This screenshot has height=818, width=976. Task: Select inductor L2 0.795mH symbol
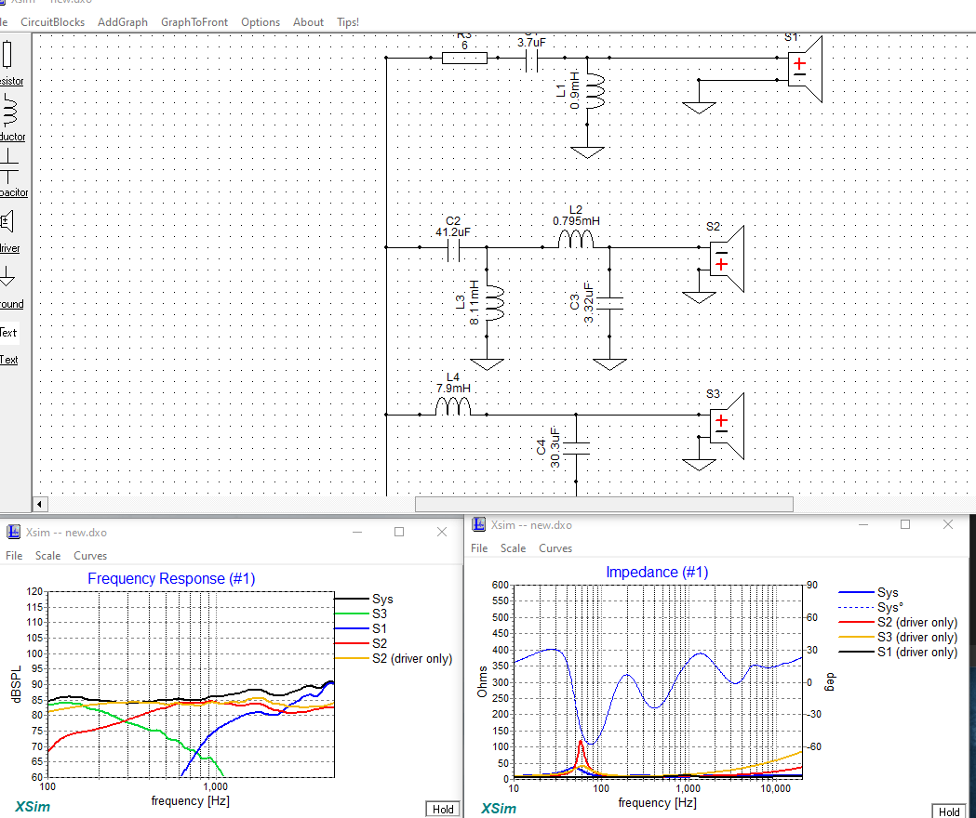[x=576, y=240]
